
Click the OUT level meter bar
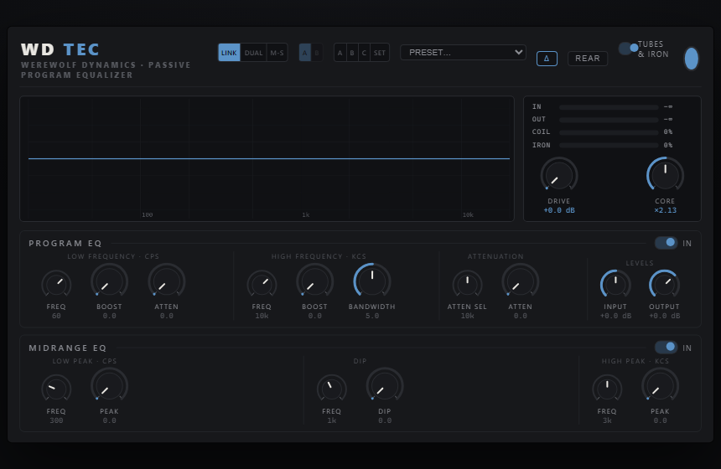[x=609, y=120]
